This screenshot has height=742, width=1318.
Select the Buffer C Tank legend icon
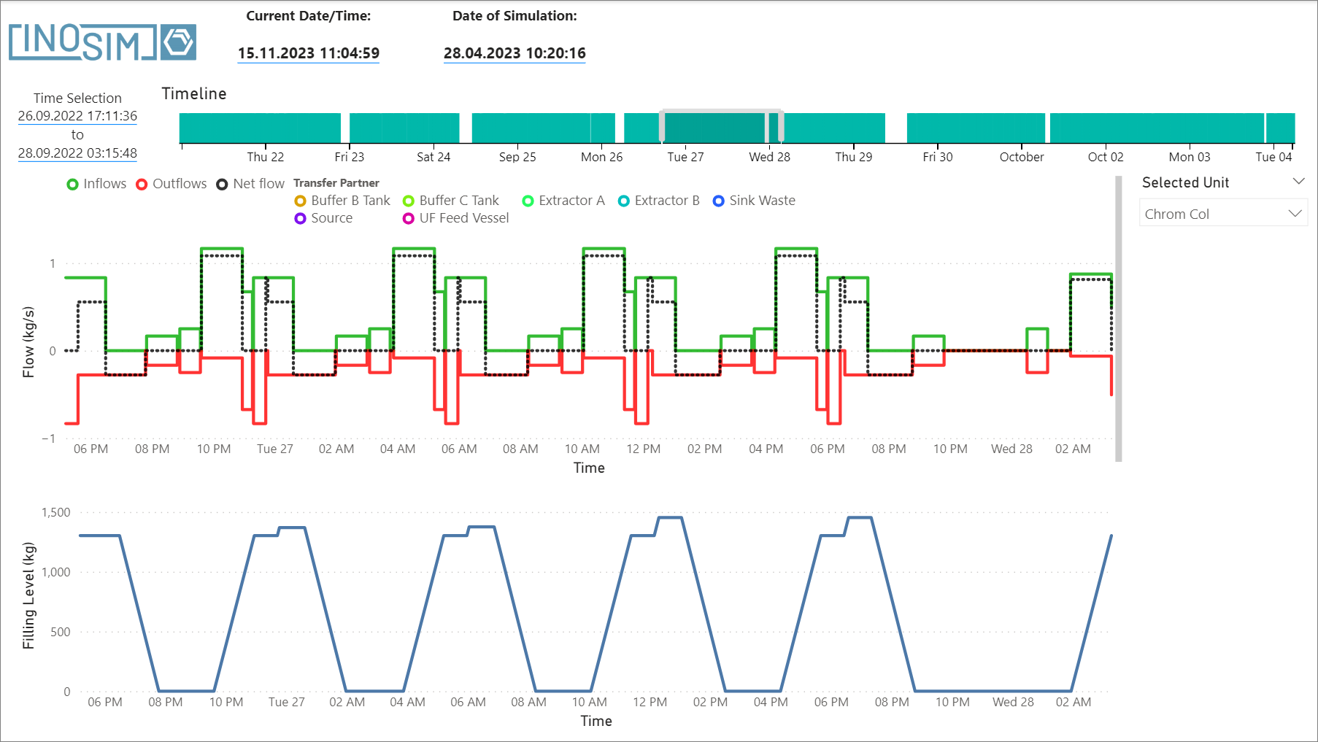click(x=409, y=200)
